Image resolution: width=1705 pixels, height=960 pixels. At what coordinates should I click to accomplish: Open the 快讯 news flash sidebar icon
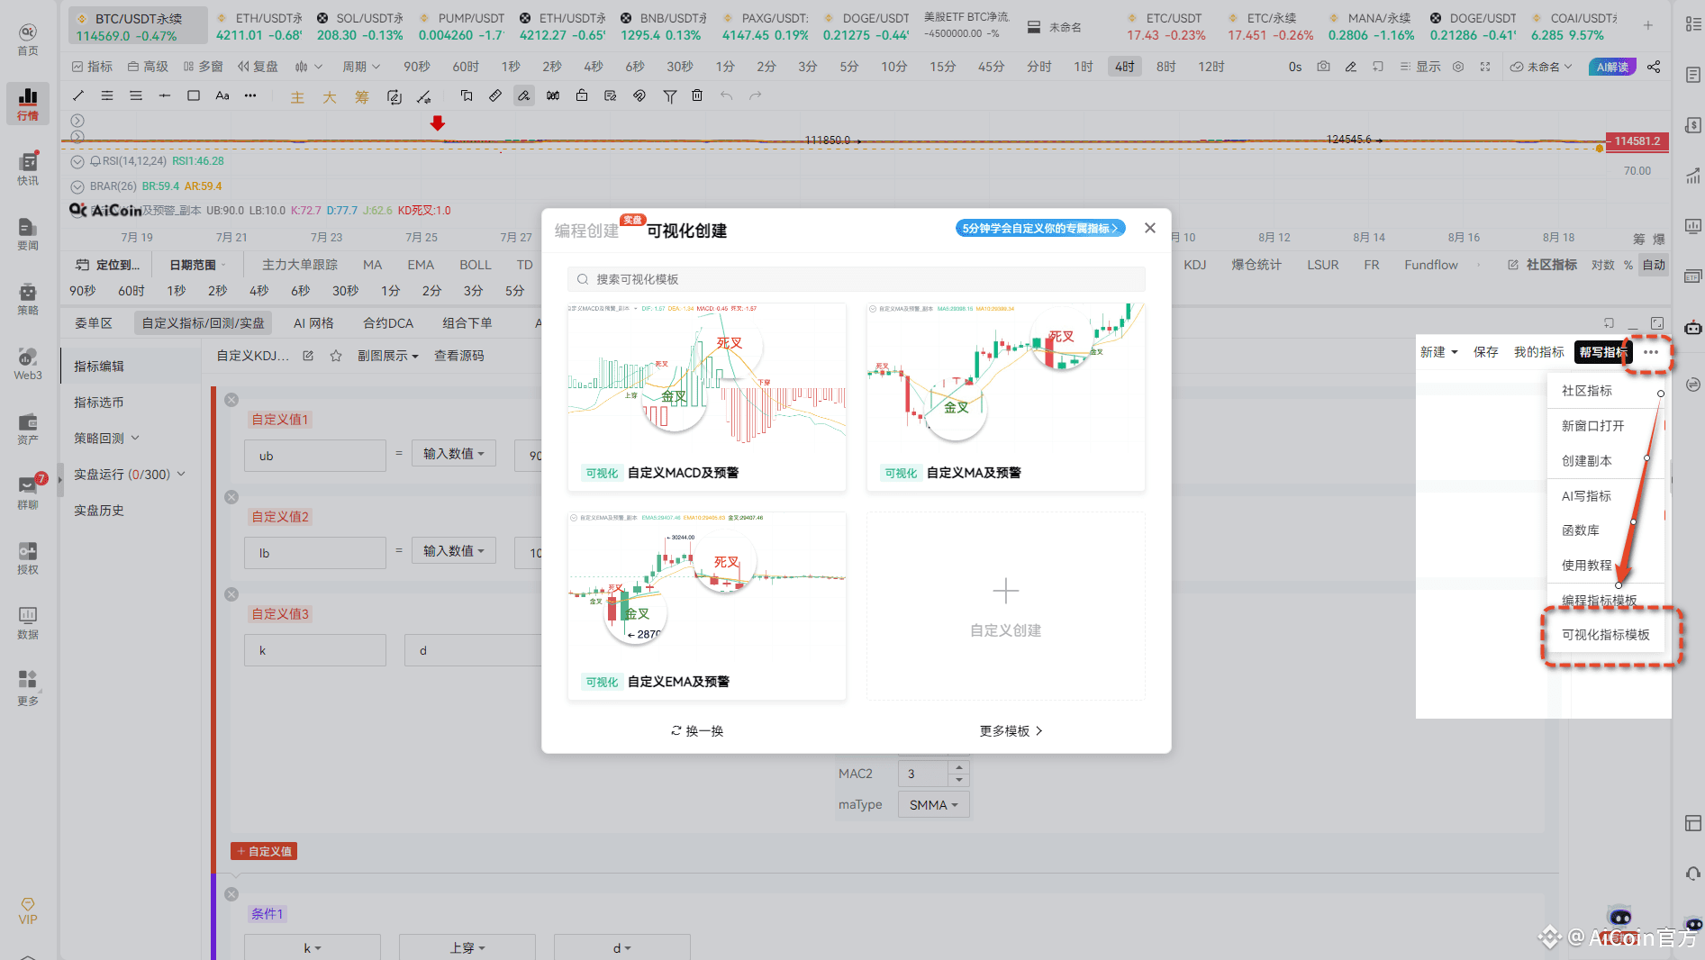click(28, 168)
